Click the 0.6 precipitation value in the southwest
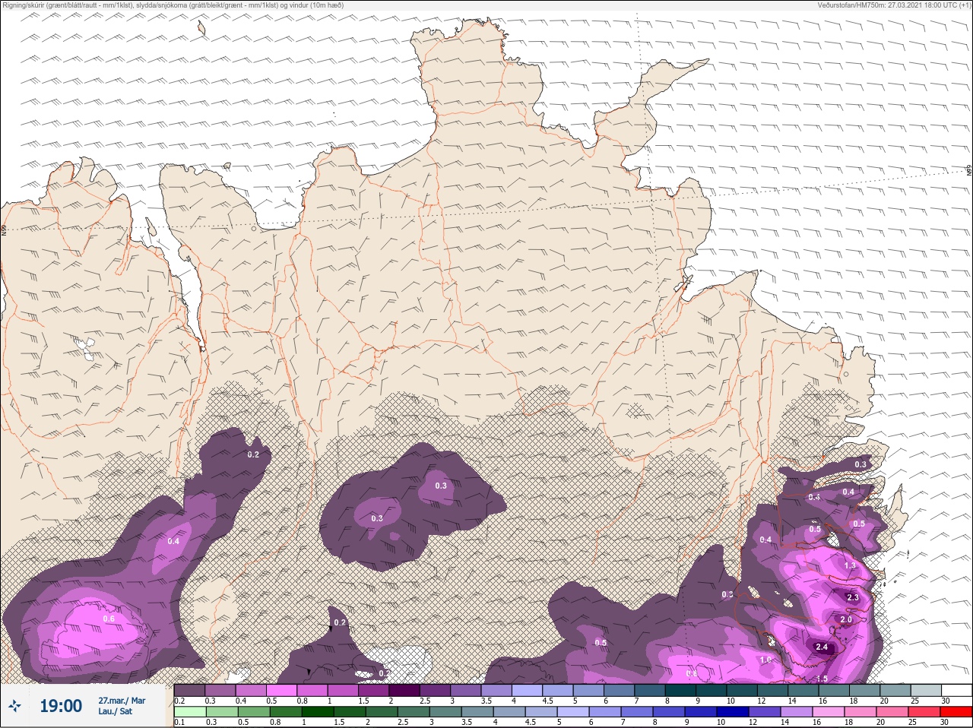973x728 pixels. coord(109,619)
